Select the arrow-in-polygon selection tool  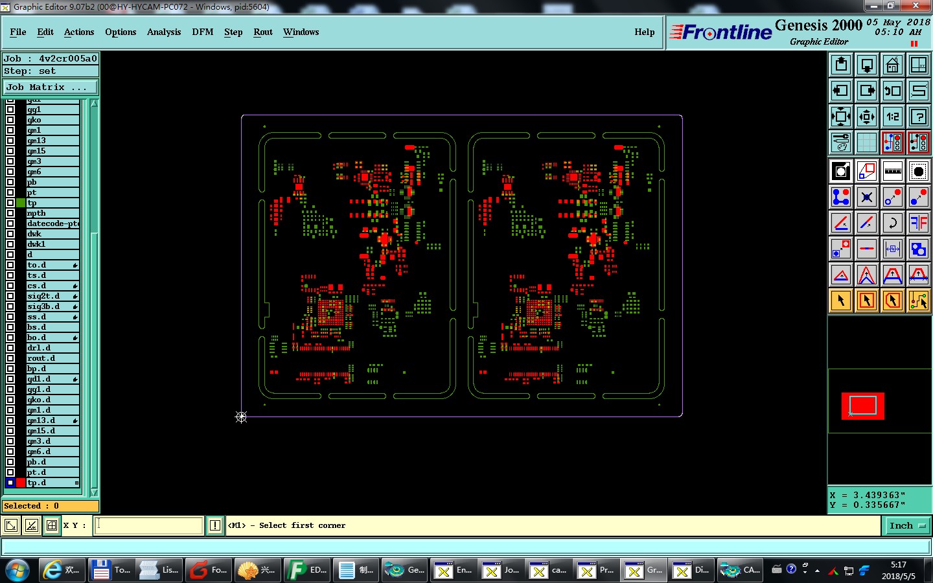point(893,301)
